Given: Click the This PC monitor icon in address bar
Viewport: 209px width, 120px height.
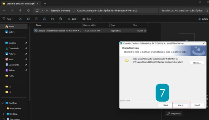Looking at the screenshot, I should coord(37,10).
